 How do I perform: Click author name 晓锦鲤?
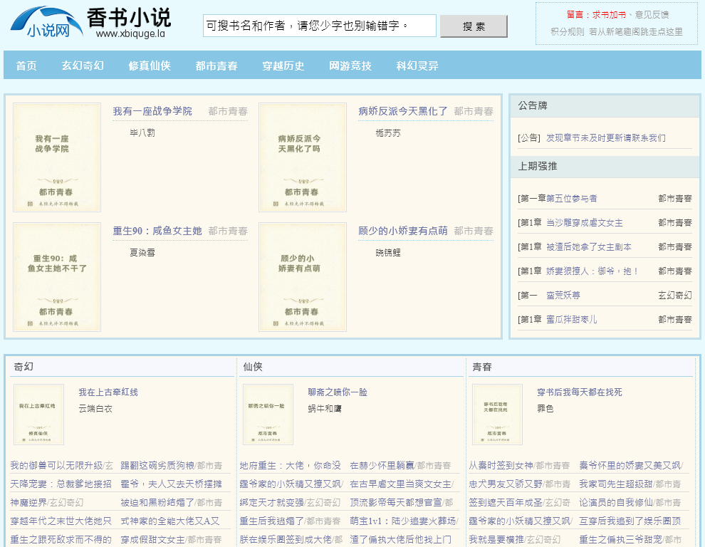[x=388, y=252]
